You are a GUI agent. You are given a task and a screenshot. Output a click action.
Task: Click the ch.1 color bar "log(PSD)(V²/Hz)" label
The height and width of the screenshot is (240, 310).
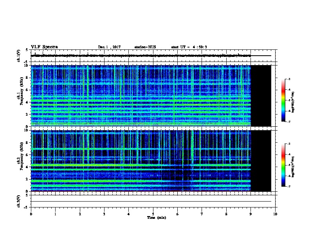[293, 102]
